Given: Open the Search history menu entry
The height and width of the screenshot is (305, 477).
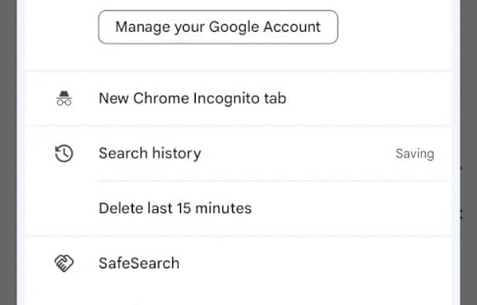Looking at the screenshot, I should (238, 154).
